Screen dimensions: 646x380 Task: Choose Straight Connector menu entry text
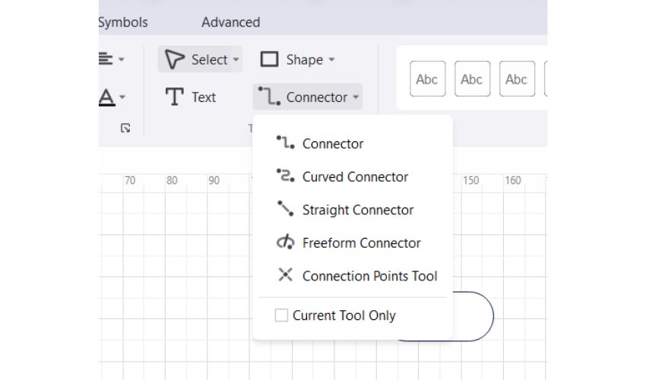pos(358,210)
